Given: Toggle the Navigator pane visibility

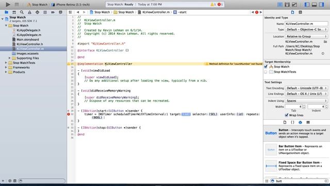Looking at the screenshot, I should click(307, 5).
